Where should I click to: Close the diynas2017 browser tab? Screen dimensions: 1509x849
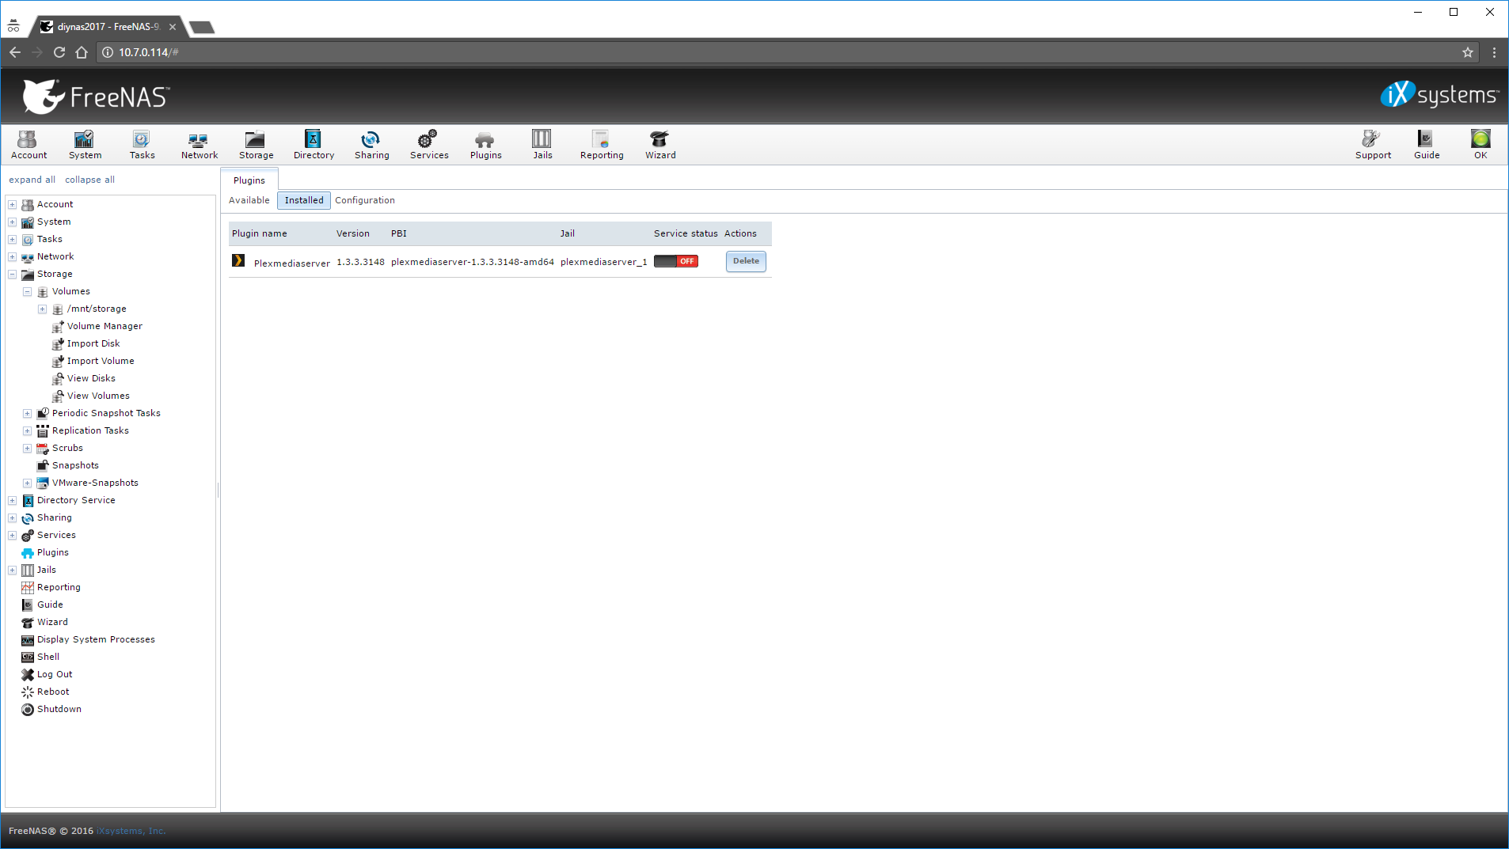tap(173, 27)
